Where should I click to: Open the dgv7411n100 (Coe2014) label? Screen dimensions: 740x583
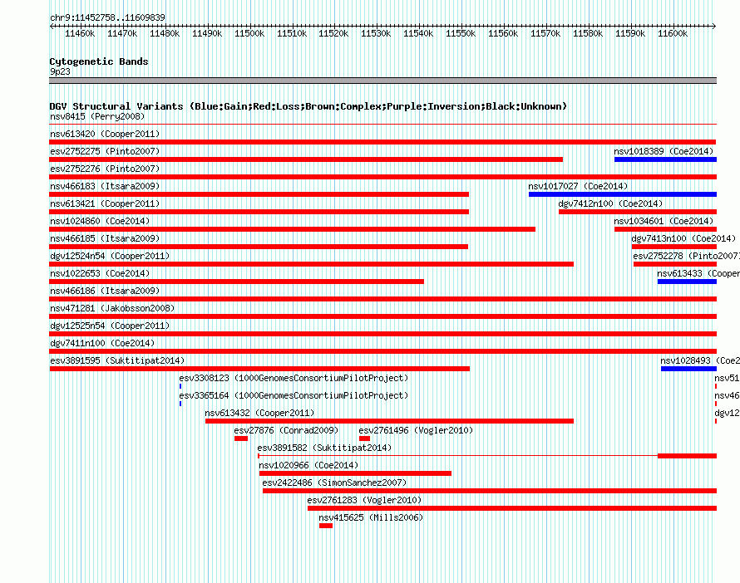[x=102, y=343]
